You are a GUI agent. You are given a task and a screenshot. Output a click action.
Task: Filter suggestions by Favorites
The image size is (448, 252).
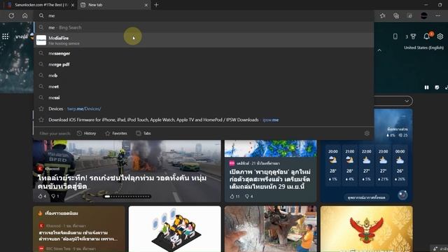116,134
